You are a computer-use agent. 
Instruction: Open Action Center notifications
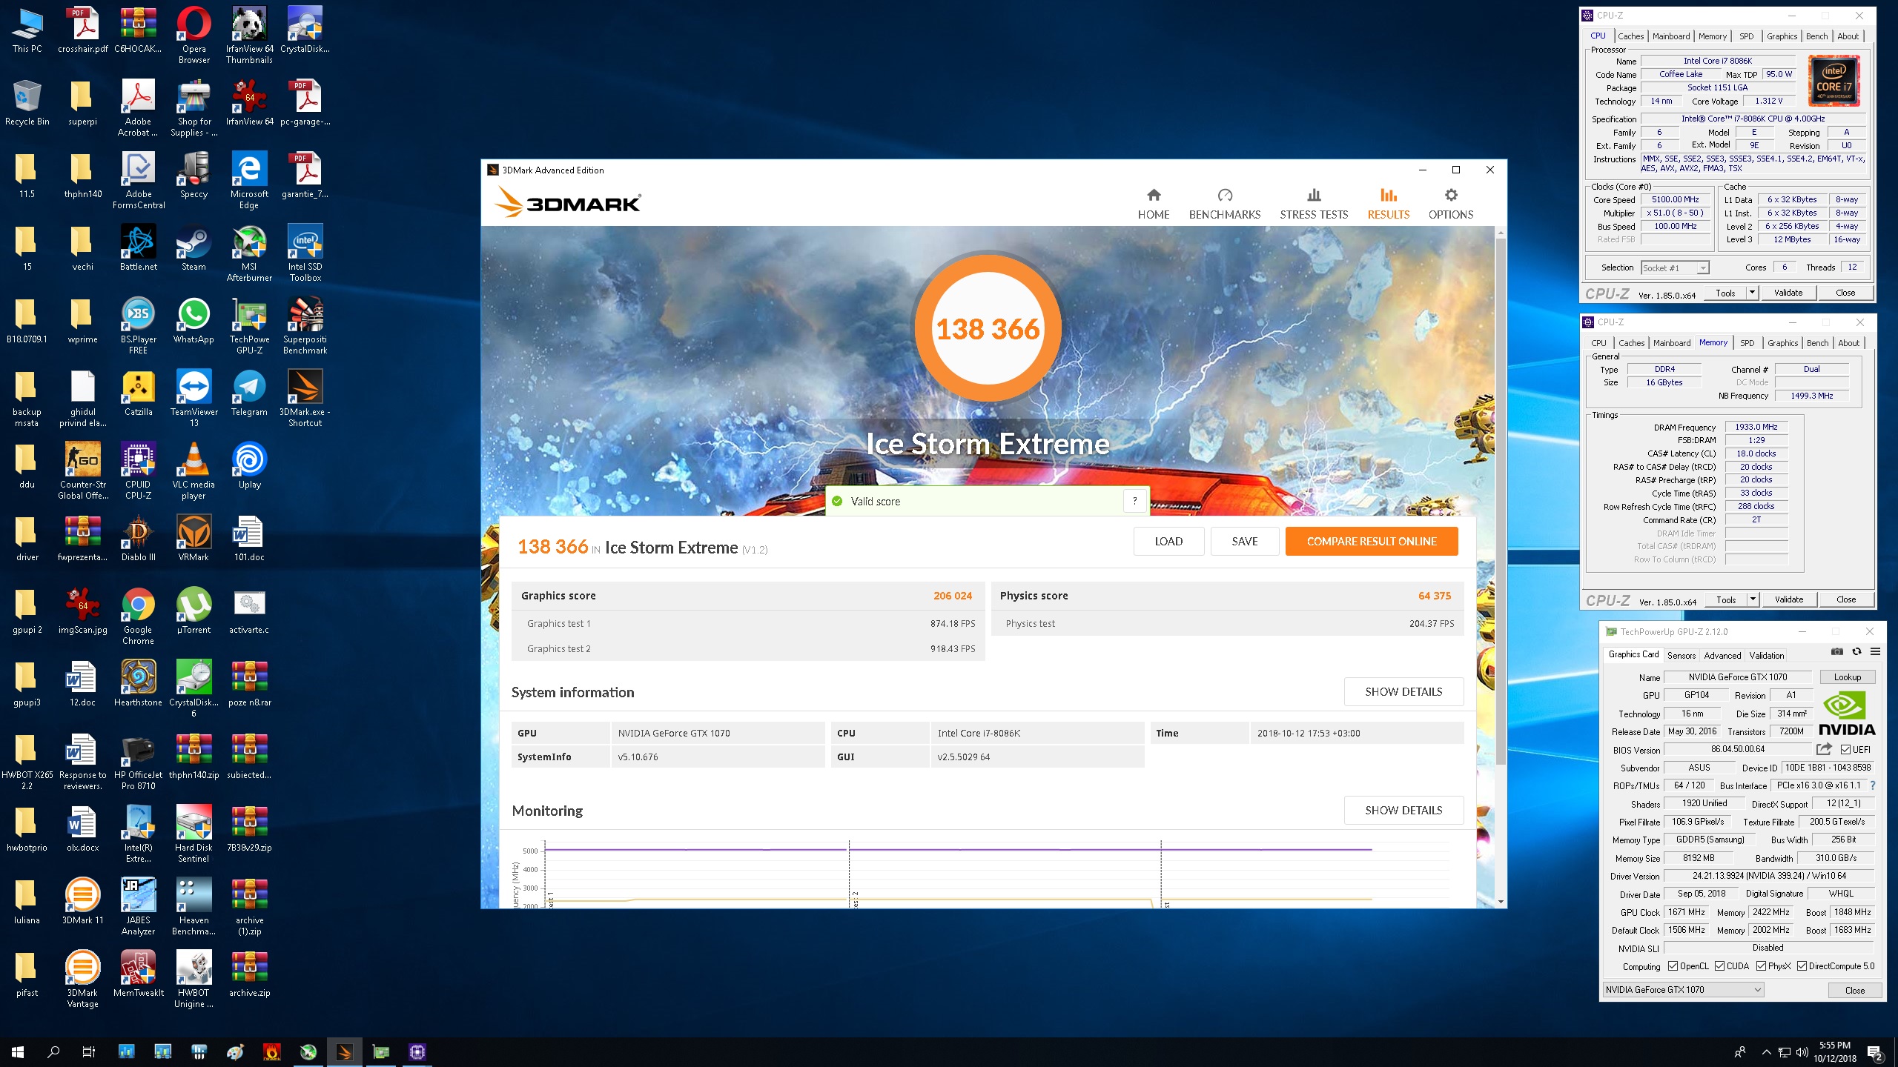point(1875,1052)
